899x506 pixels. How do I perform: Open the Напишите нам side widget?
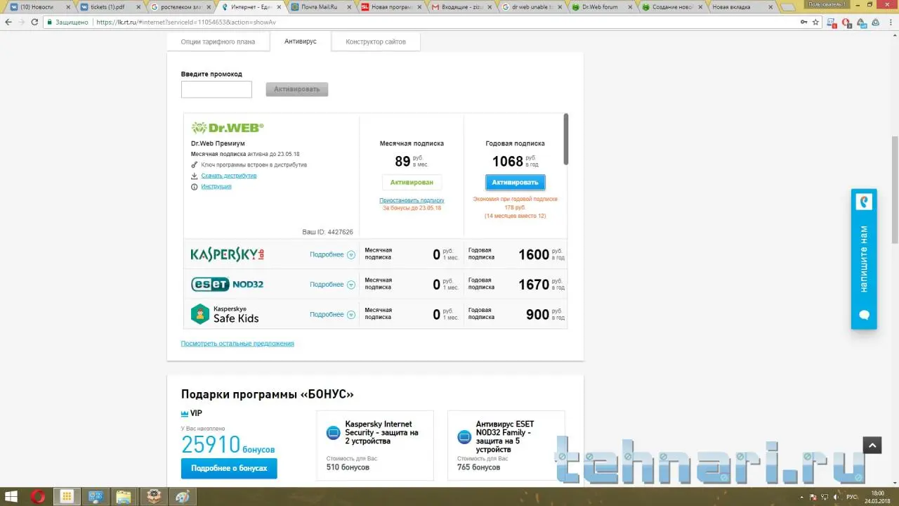point(865,259)
